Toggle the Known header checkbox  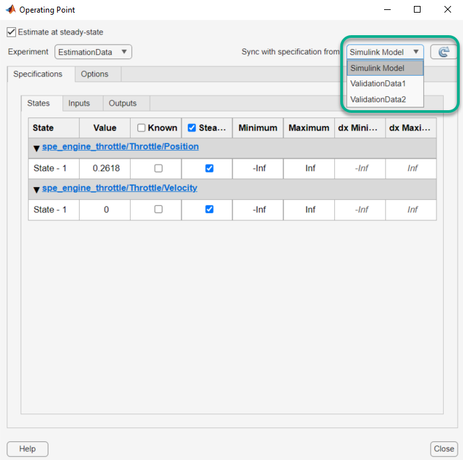coord(141,128)
